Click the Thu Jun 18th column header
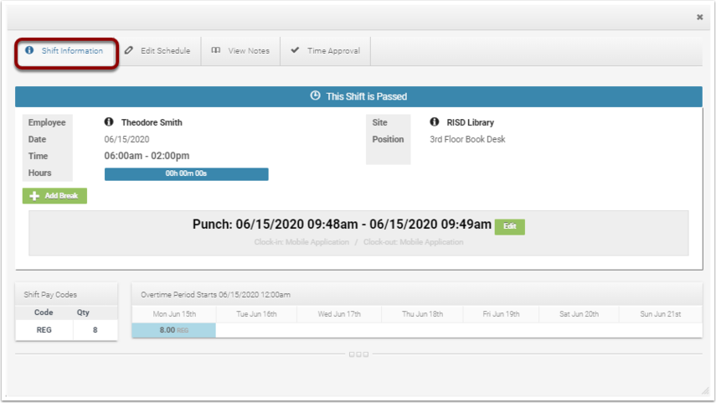Screen dimensions: 716x403 (x=422, y=314)
